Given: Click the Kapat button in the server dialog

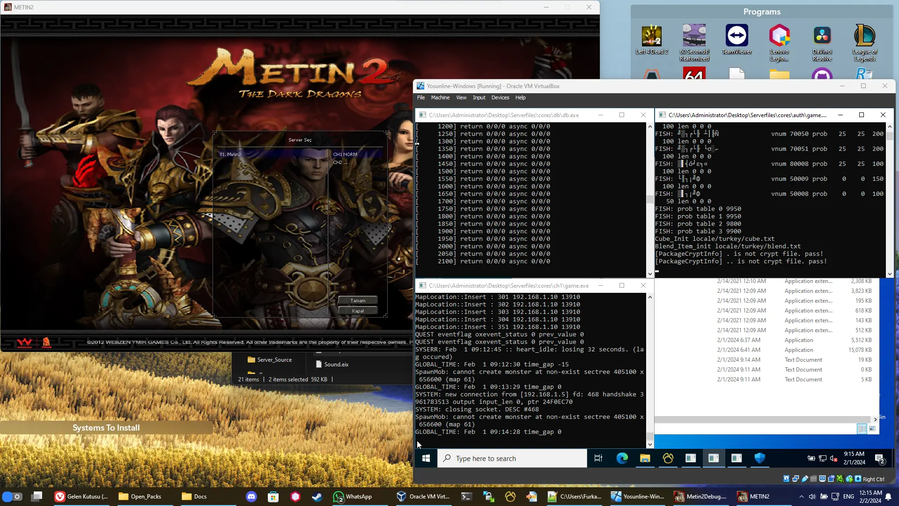Looking at the screenshot, I should tap(358, 311).
